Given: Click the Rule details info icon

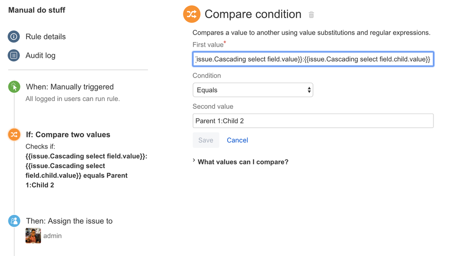Looking at the screenshot, I should coord(14,36).
